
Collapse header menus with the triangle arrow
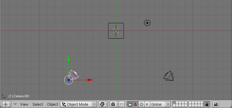point(15,104)
